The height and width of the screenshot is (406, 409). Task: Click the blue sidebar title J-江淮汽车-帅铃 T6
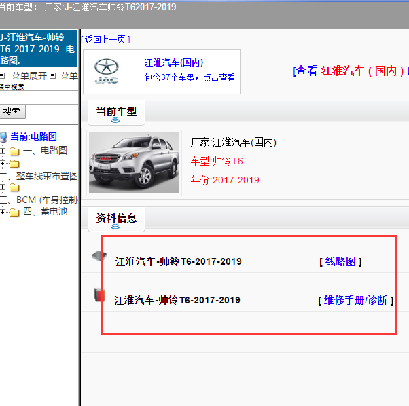tap(38, 49)
